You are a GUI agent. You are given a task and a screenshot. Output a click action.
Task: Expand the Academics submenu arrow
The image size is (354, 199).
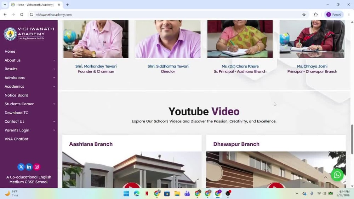pyautogui.click(x=54, y=87)
